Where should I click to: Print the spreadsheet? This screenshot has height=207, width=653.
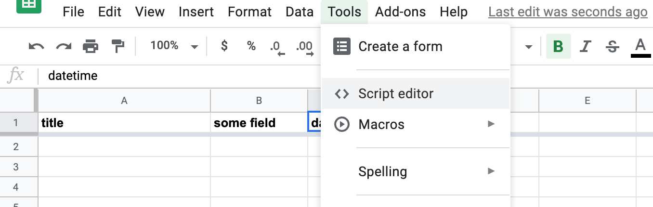point(91,46)
